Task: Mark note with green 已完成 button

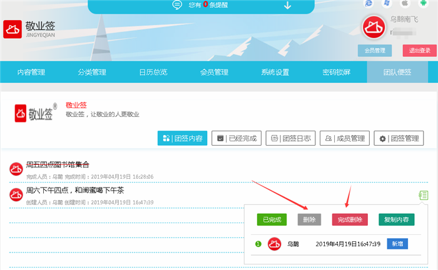Action: tap(272, 220)
